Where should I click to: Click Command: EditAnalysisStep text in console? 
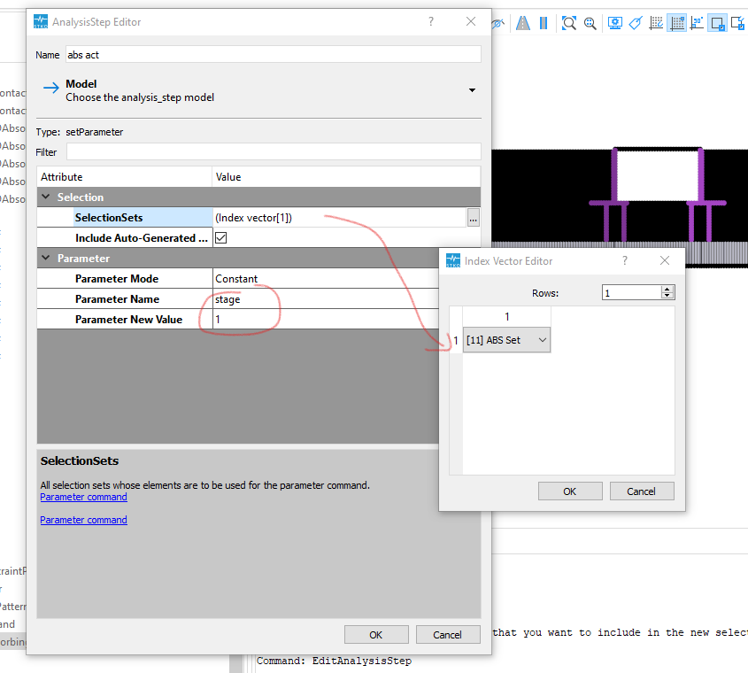tap(334, 661)
